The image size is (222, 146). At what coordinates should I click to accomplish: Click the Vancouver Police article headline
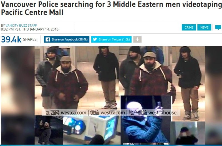click(x=111, y=8)
